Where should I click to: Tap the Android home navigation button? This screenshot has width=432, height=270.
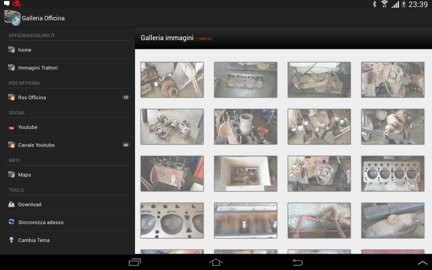(216, 262)
